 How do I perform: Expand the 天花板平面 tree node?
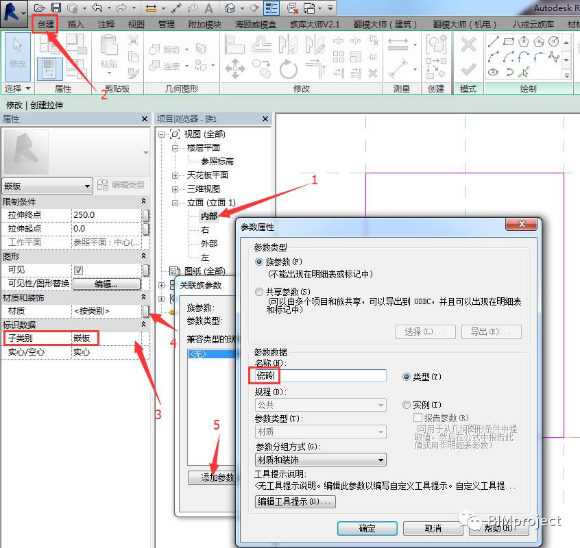(x=175, y=175)
